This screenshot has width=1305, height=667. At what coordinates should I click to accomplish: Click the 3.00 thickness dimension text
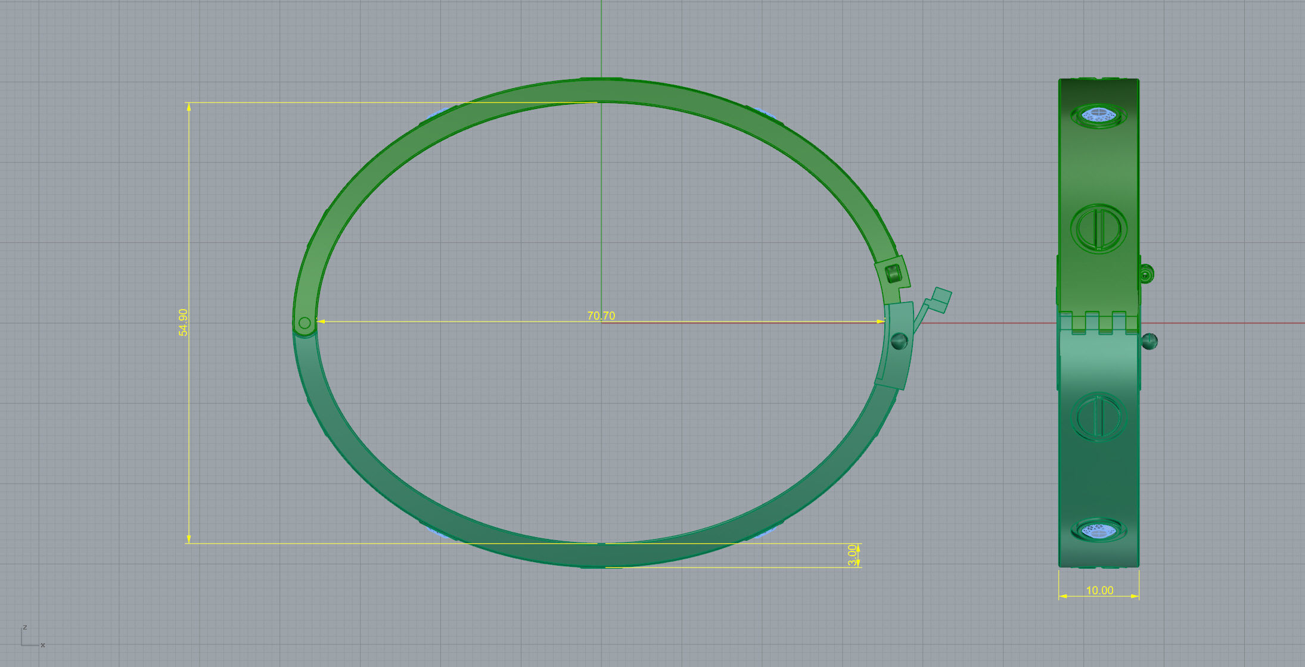pyautogui.click(x=852, y=555)
